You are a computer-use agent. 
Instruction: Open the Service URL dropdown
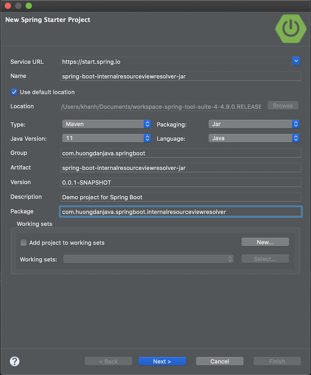[296, 61]
